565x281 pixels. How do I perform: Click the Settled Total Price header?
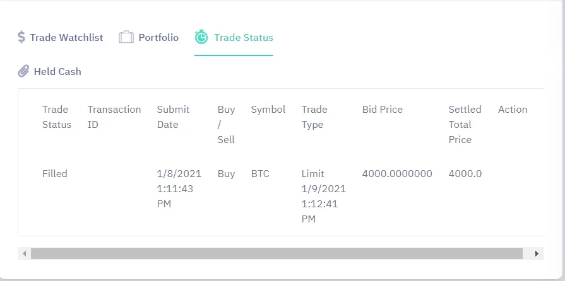pyautogui.click(x=465, y=125)
